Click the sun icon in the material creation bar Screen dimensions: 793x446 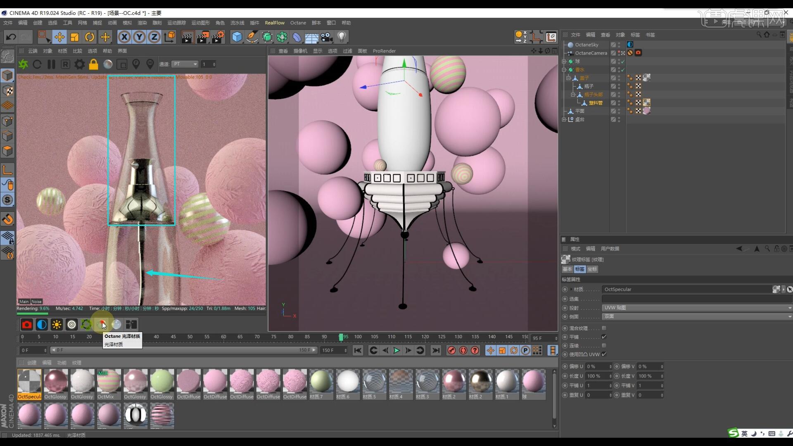pos(57,325)
